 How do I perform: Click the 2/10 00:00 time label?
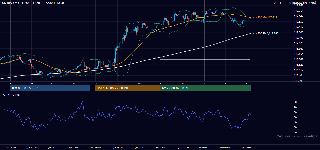[x=183, y=147]
